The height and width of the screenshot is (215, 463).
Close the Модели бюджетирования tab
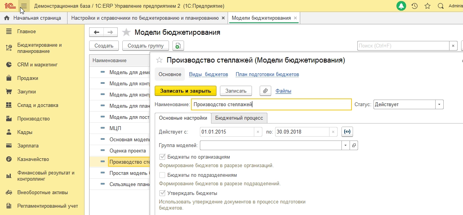295,18
